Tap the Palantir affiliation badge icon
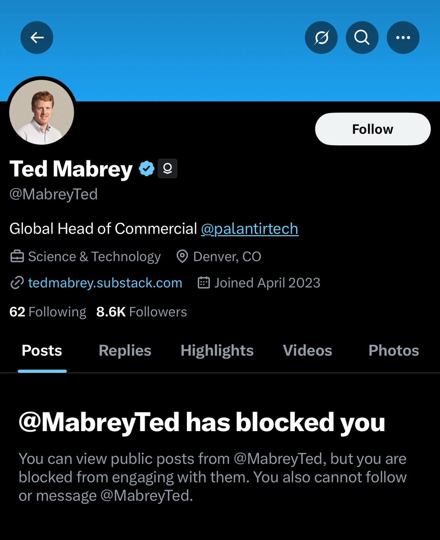440x540 pixels. [167, 169]
